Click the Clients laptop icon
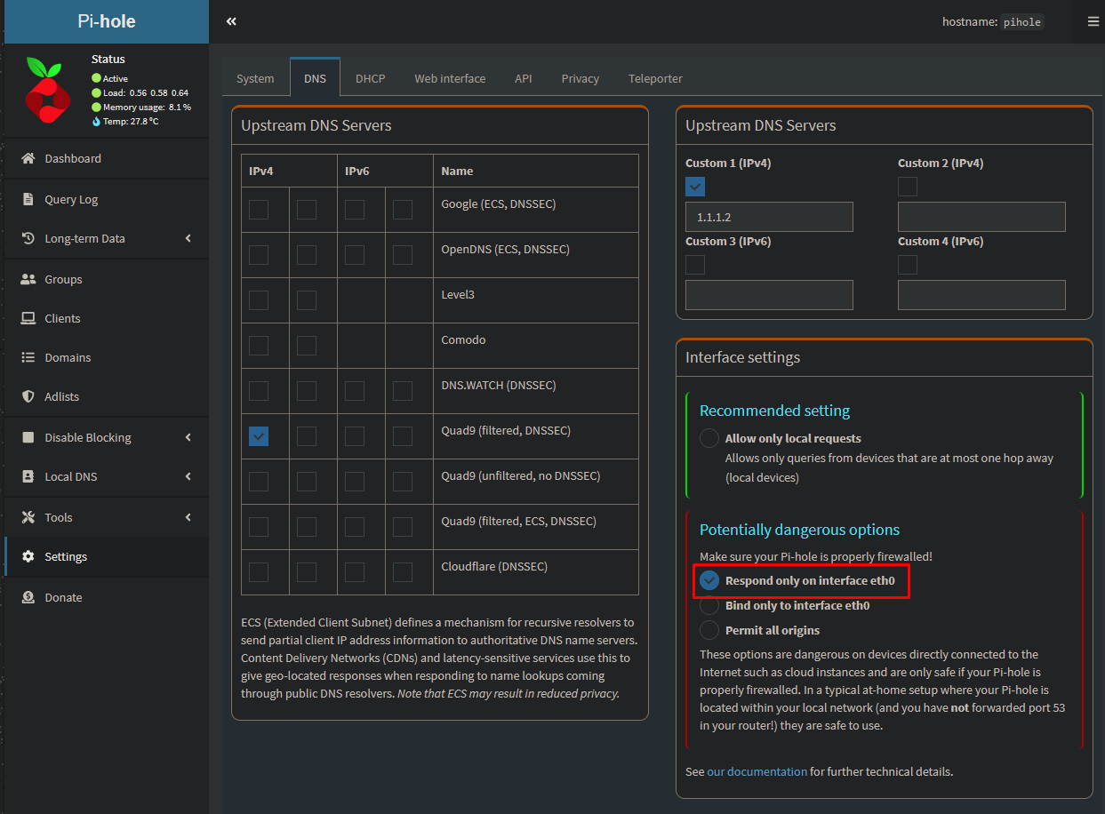The width and height of the screenshot is (1105, 814). (28, 318)
